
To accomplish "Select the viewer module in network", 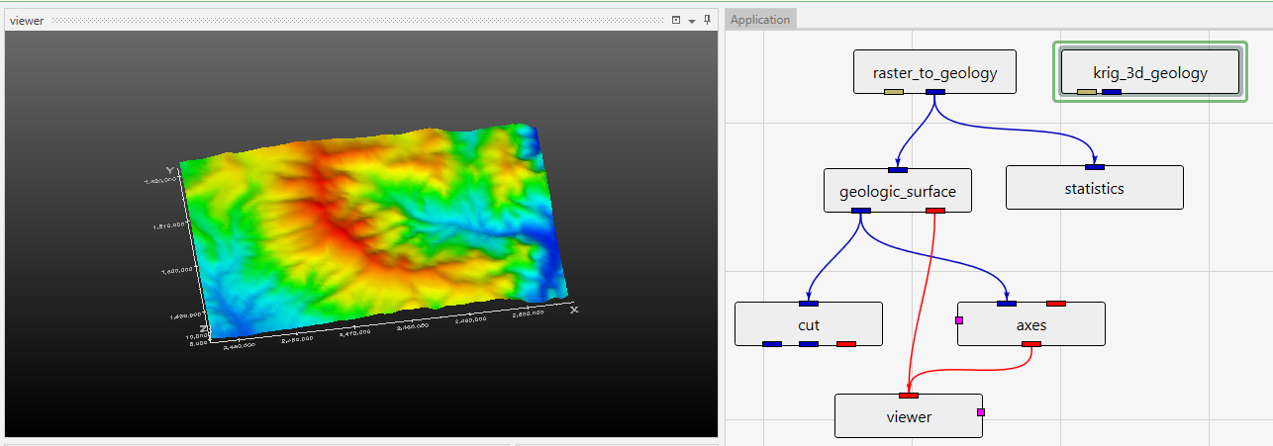I will coord(908,417).
